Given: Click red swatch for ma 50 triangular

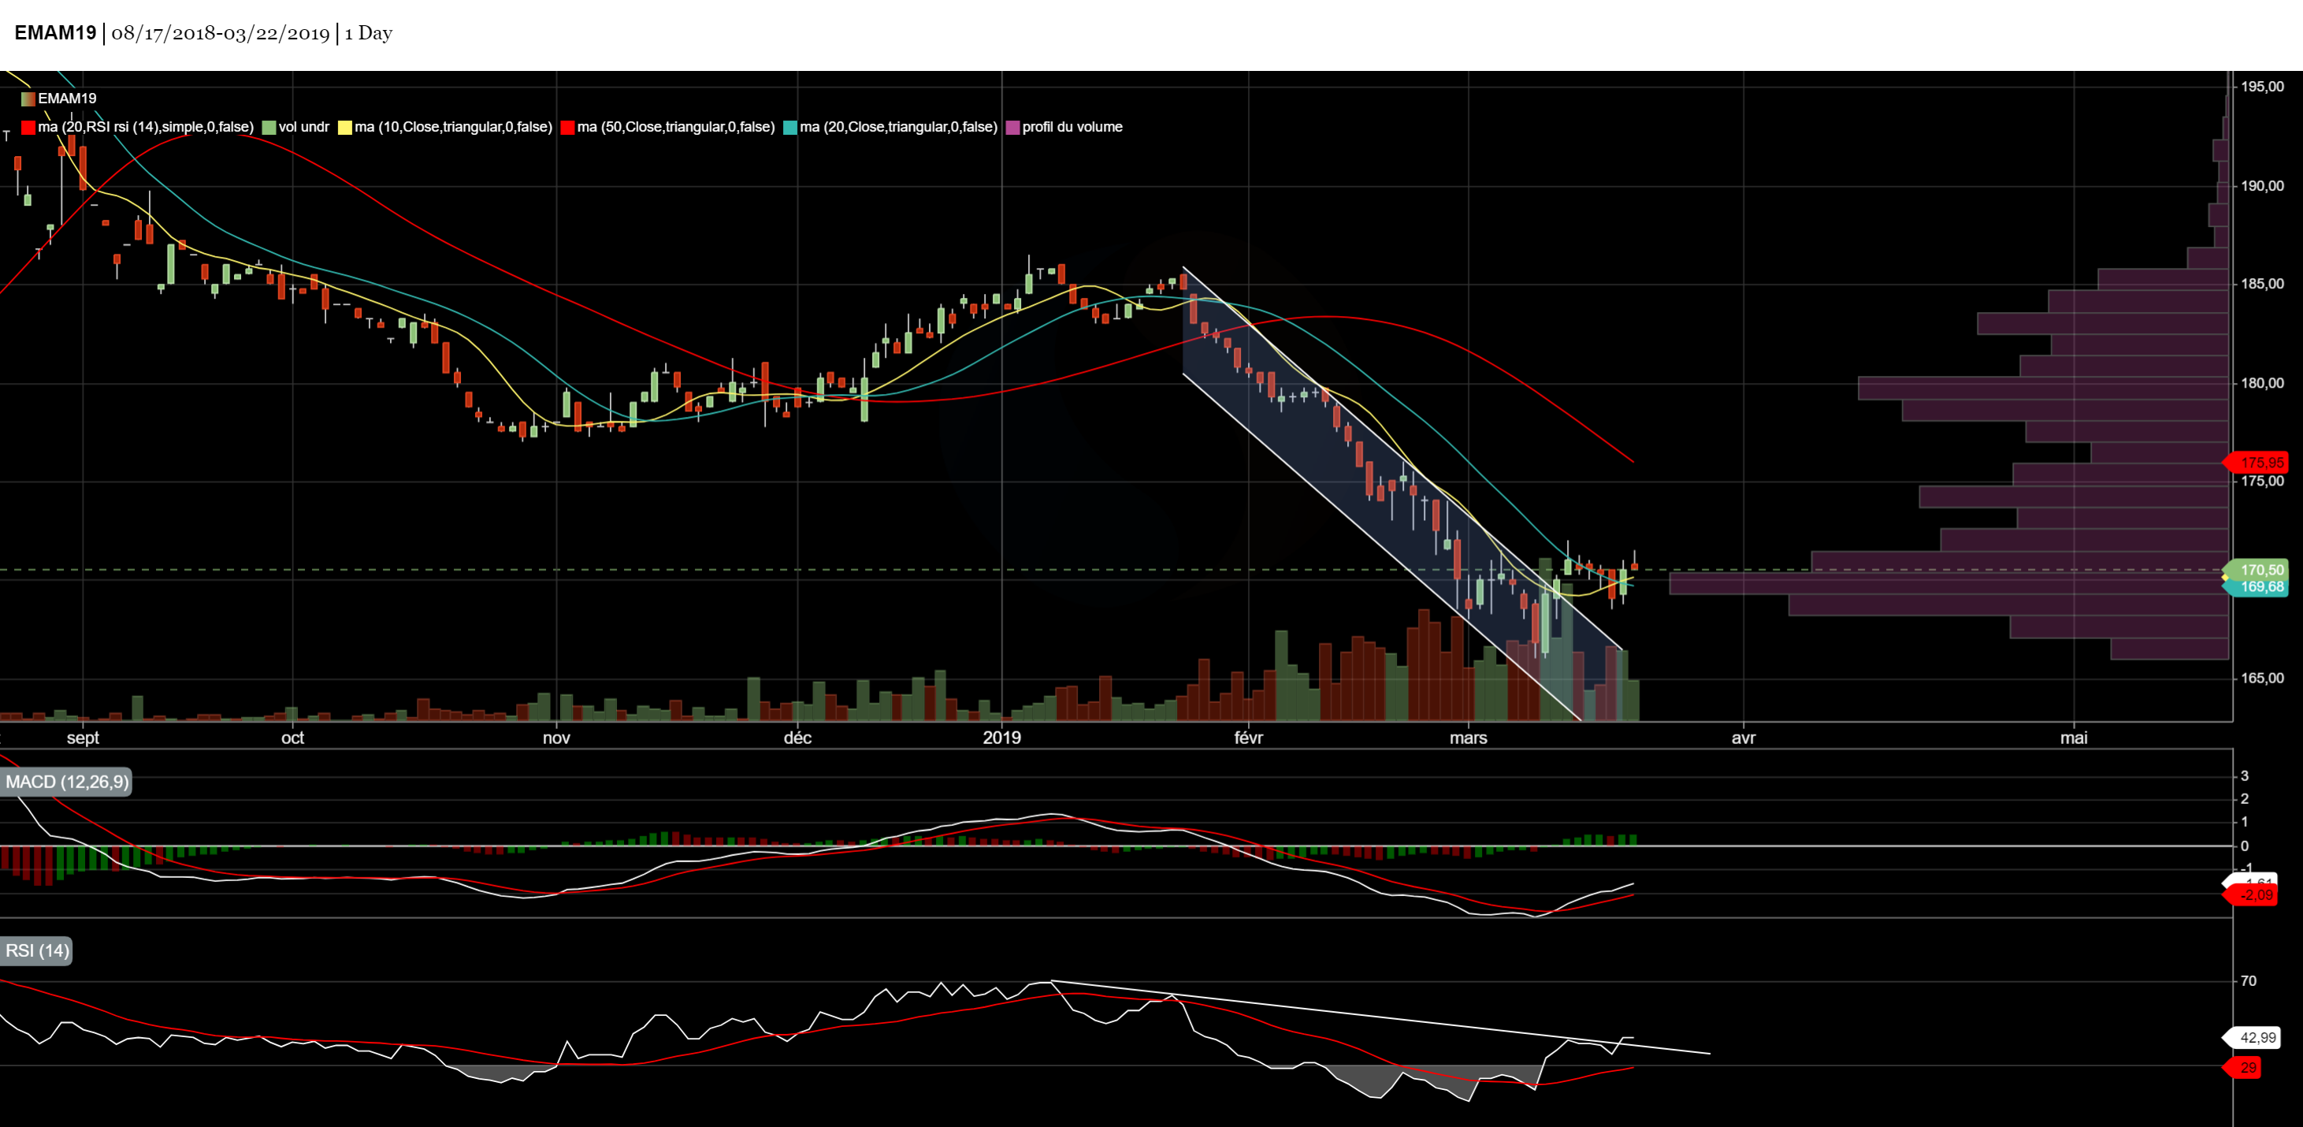Looking at the screenshot, I should point(568,127).
